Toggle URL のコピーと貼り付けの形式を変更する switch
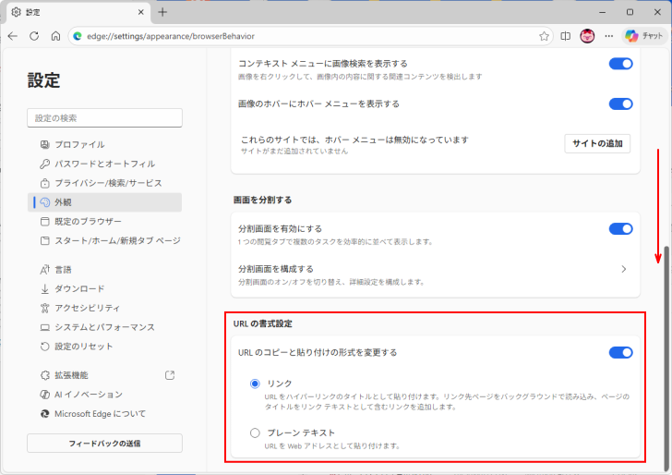Image resolution: width=672 pixels, height=475 pixels. (620, 352)
